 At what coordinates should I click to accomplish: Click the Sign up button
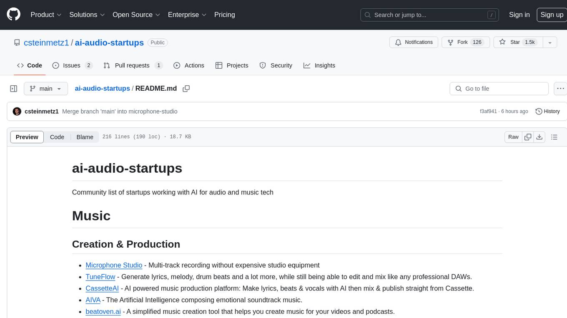click(552, 15)
